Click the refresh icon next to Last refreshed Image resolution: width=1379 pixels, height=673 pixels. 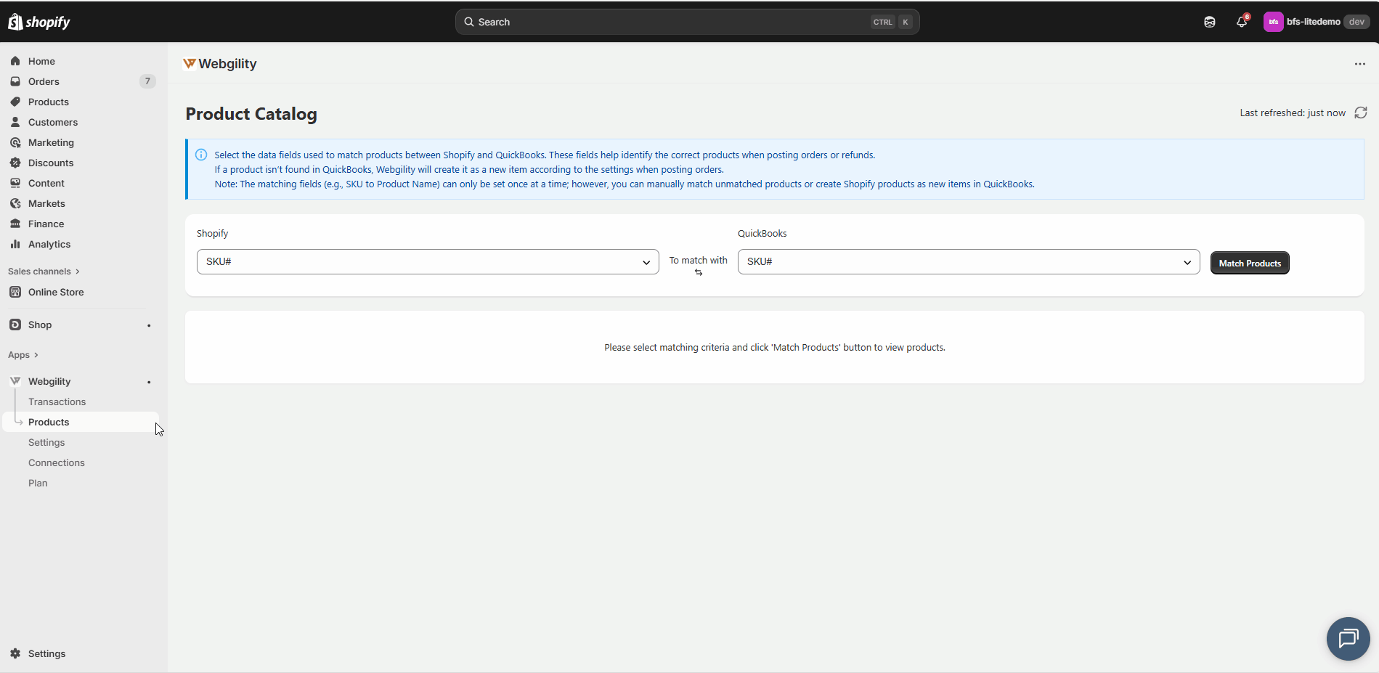point(1361,113)
